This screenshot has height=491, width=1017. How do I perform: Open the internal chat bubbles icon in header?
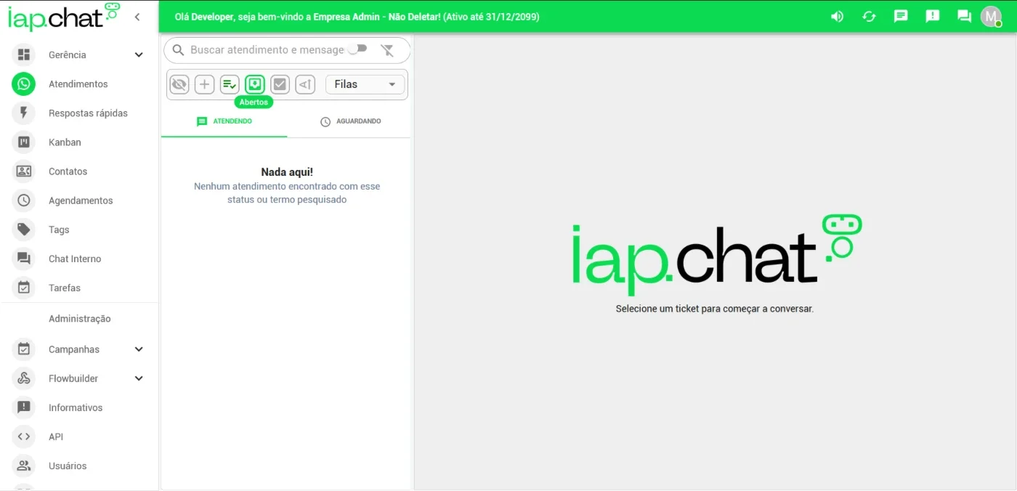[965, 16]
